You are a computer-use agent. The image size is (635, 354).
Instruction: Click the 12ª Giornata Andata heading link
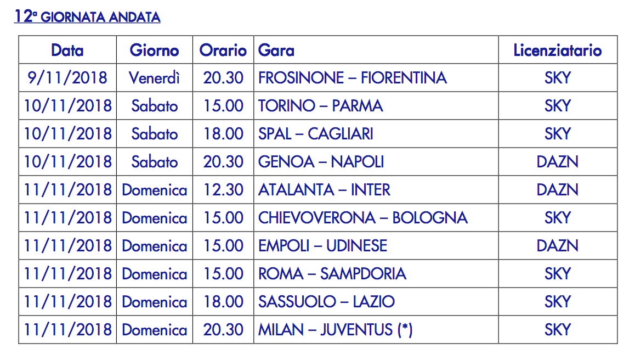coord(87,17)
